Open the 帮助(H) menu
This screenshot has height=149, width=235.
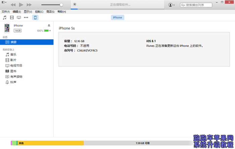point(62,12)
